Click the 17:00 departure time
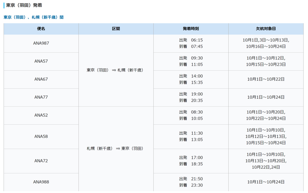The height and width of the screenshot is (193, 308). (x=197, y=158)
